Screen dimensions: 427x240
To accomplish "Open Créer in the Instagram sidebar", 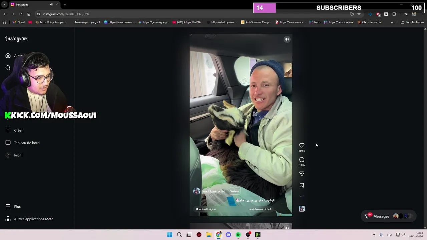I will (14, 130).
